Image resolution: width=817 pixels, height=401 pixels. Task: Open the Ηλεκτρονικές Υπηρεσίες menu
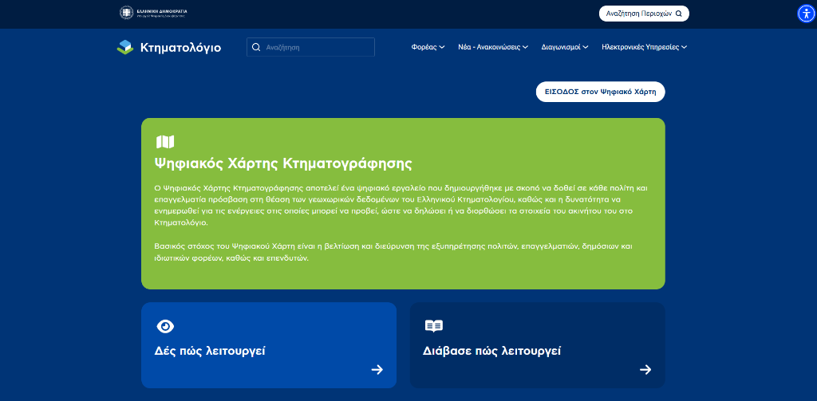[x=644, y=47]
